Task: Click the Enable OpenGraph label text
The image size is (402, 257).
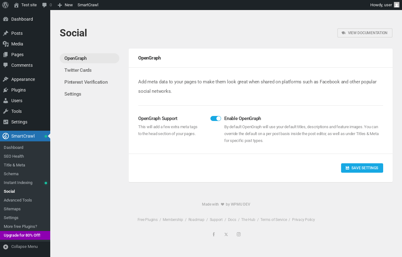Action: tap(242, 118)
